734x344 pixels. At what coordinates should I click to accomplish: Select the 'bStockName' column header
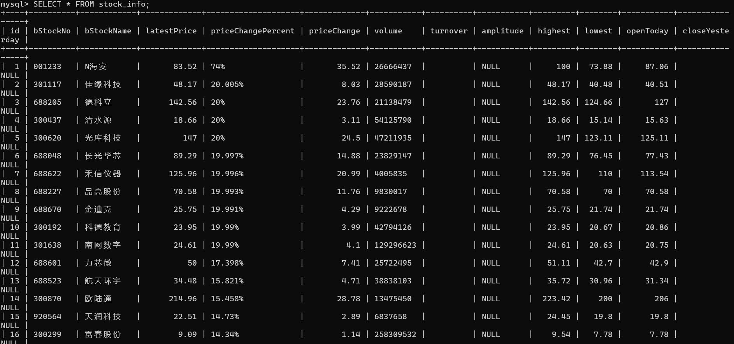pos(108,31)
